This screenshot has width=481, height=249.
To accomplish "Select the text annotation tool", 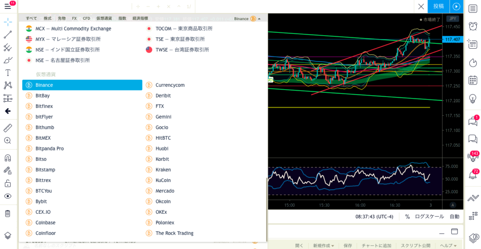I will tap(8, 73).
